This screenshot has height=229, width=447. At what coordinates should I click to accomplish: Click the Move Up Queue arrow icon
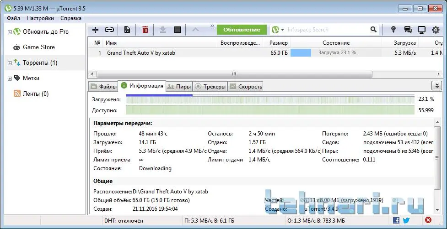[195, 30]
